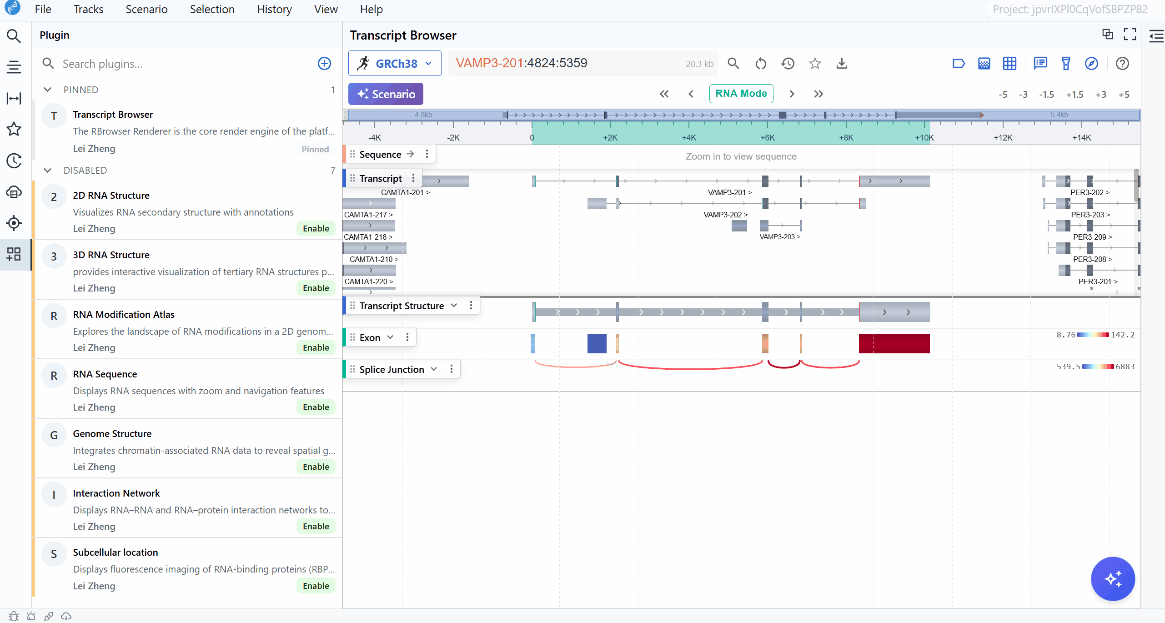Screen dimensions: 1165x623
Task: Enable the Subcellular location plugin
Action: click(316, 586)
